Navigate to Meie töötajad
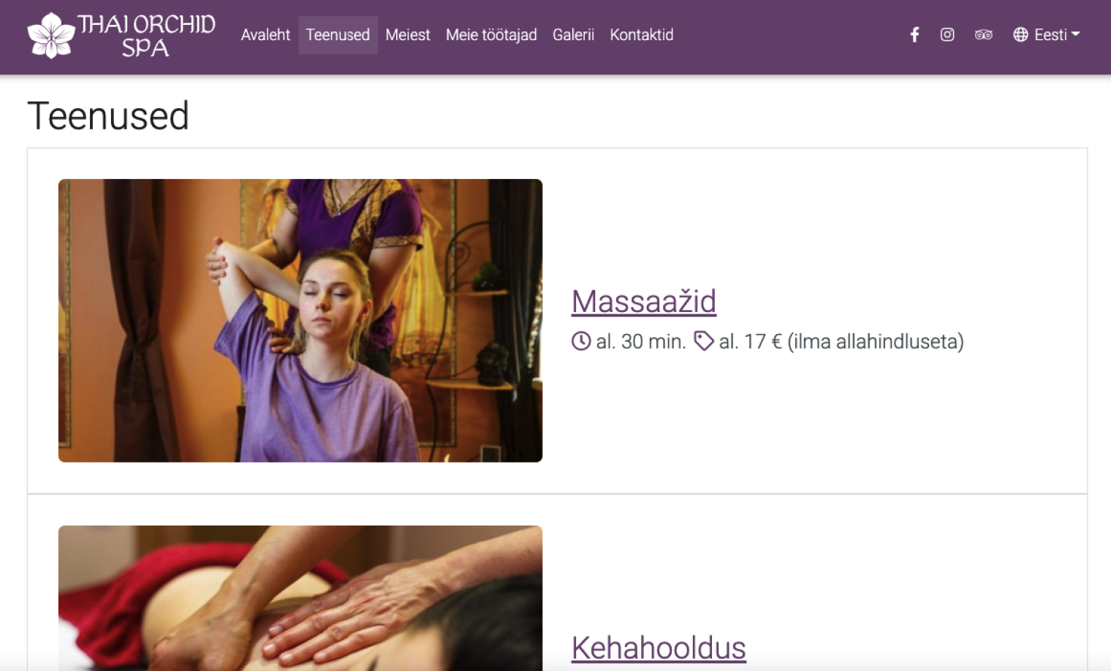This screenshot has width=1111, height=671. 491,34
